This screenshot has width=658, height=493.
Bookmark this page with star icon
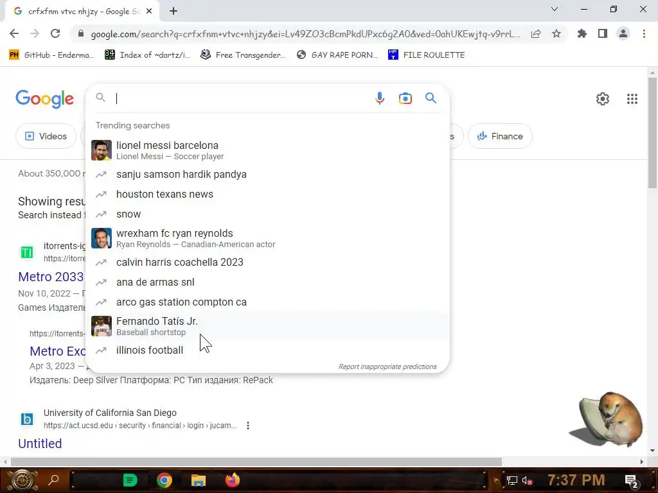coord(556,33)
